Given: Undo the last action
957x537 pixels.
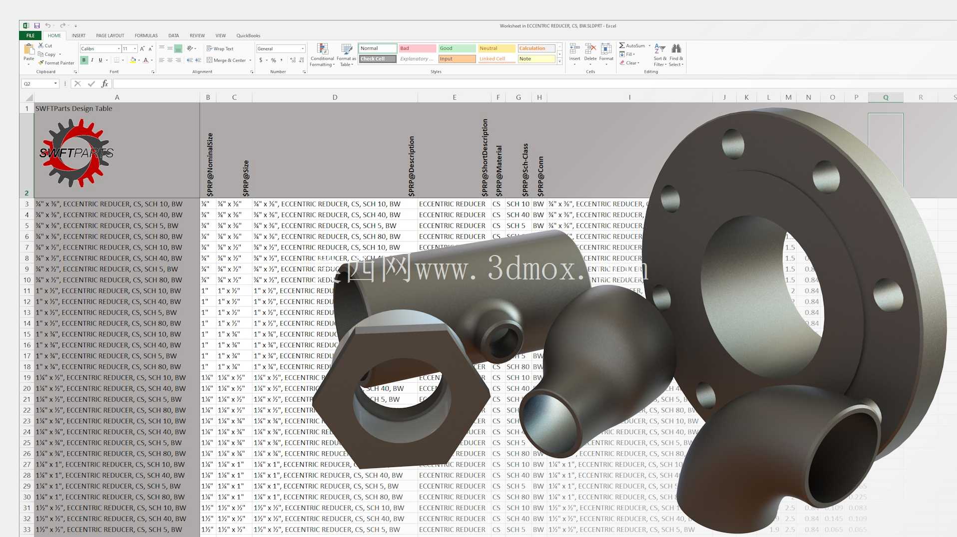Looking at the screenshot, I should point(47,25).
